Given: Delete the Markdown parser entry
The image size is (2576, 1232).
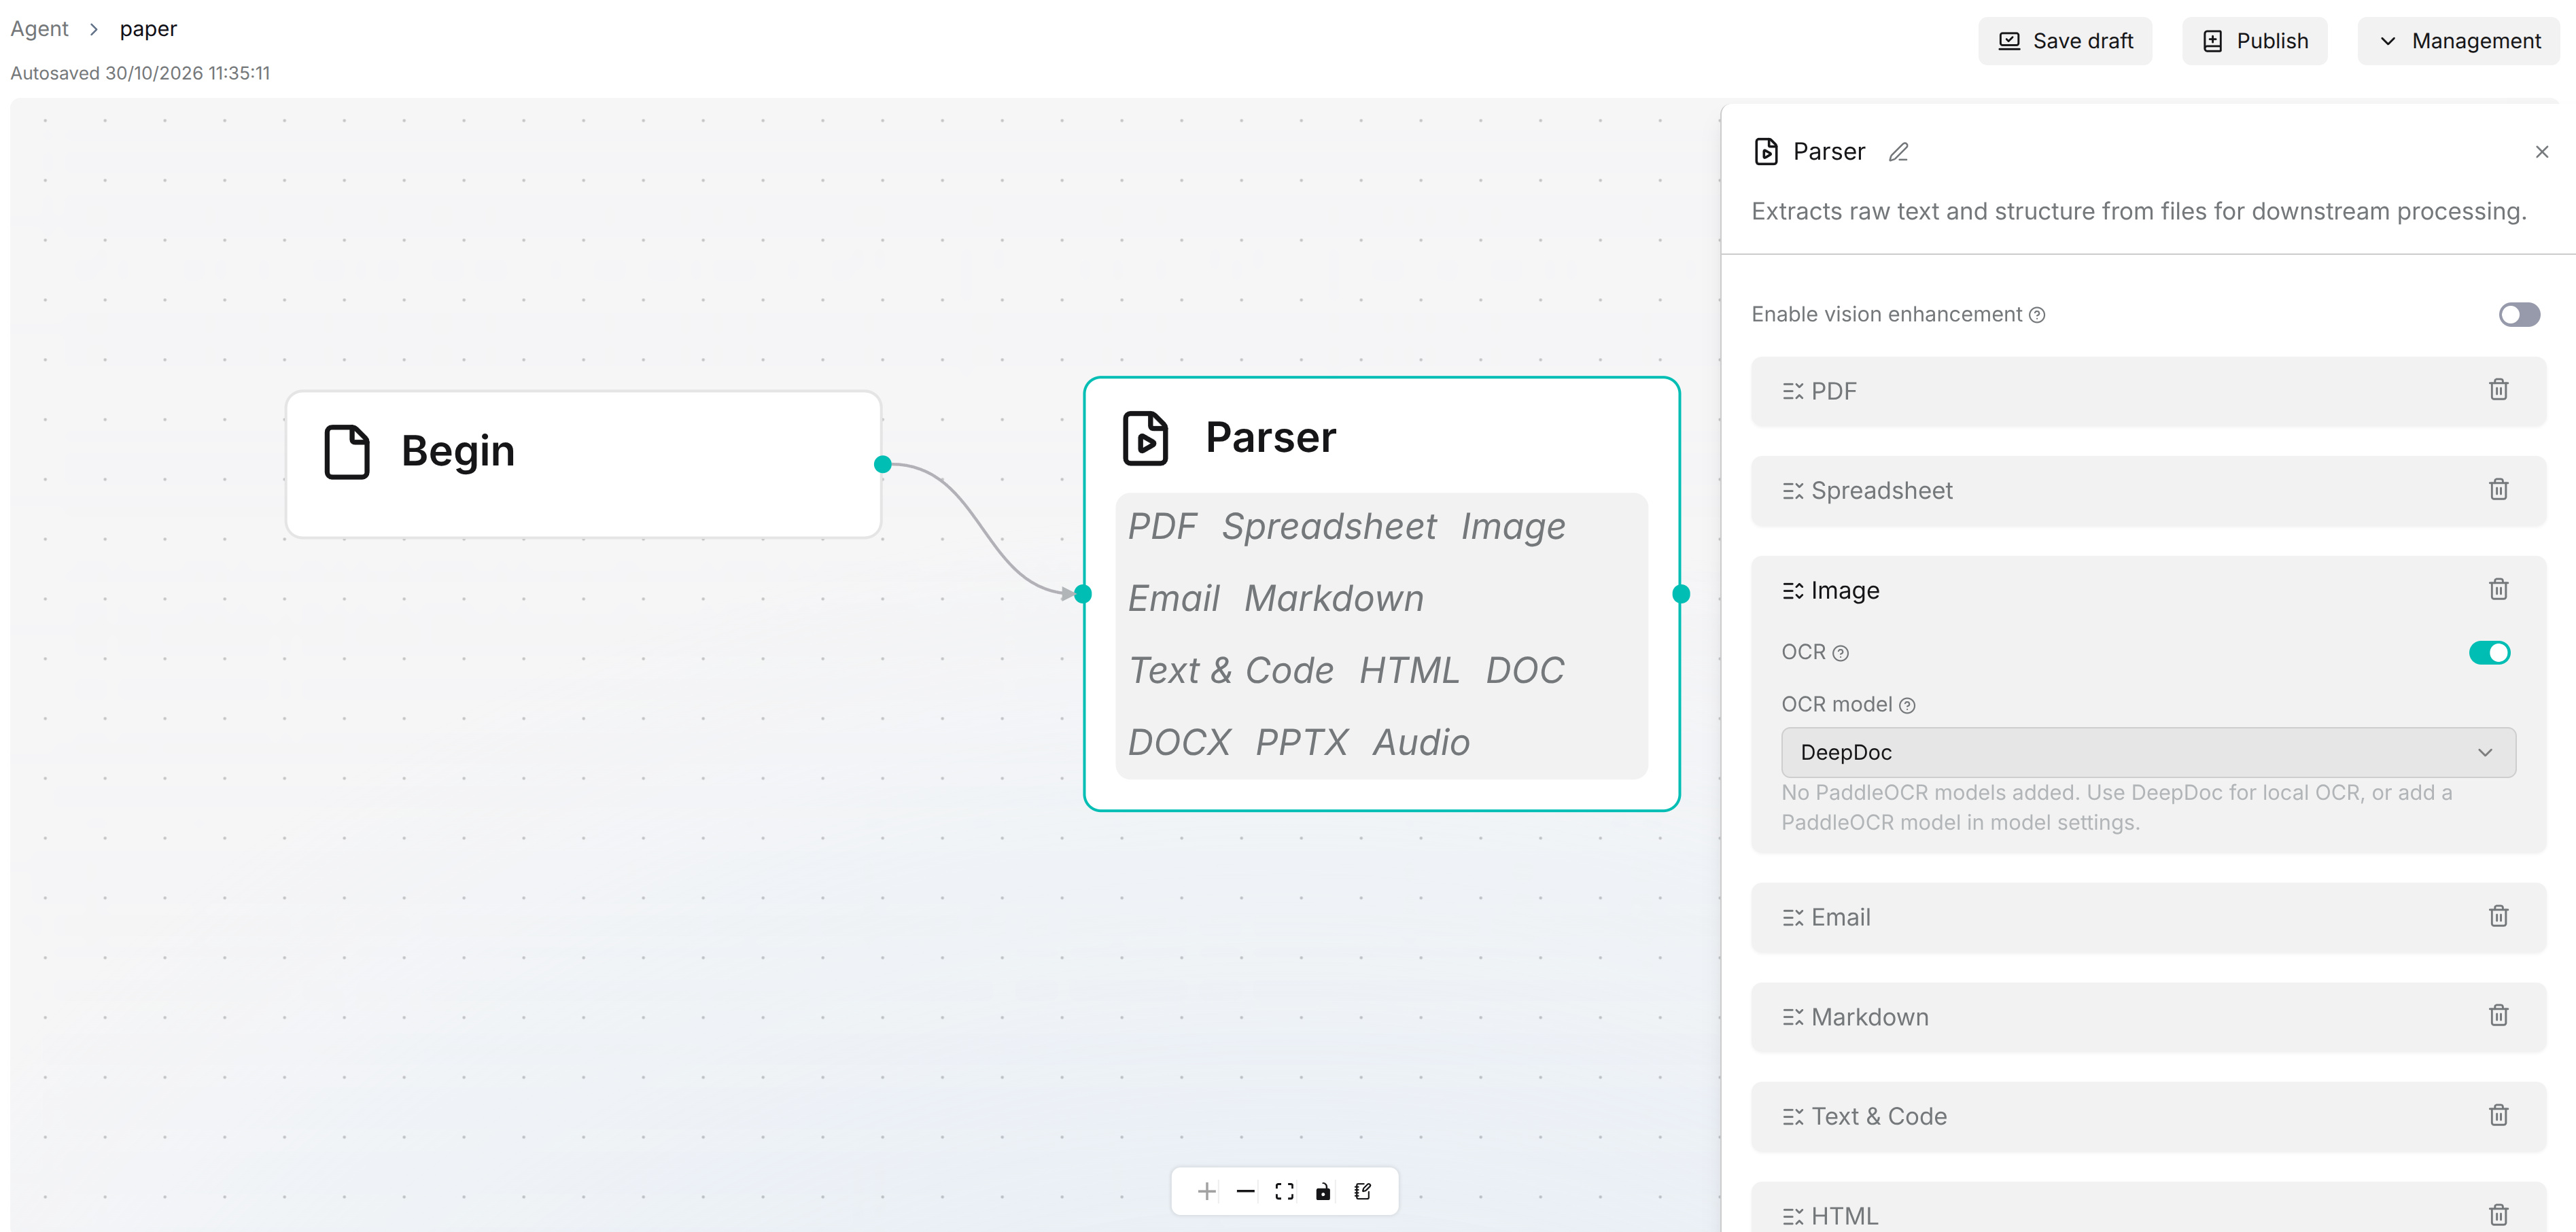Looking at the screenshot, I should coord(2498,1016).
